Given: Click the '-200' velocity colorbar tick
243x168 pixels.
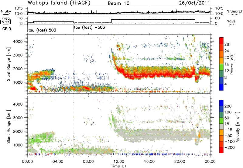Looking at the screenshot, I should 230,147.
